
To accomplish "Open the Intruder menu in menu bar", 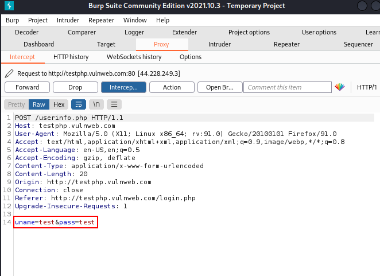I will (x=68, y=20).
